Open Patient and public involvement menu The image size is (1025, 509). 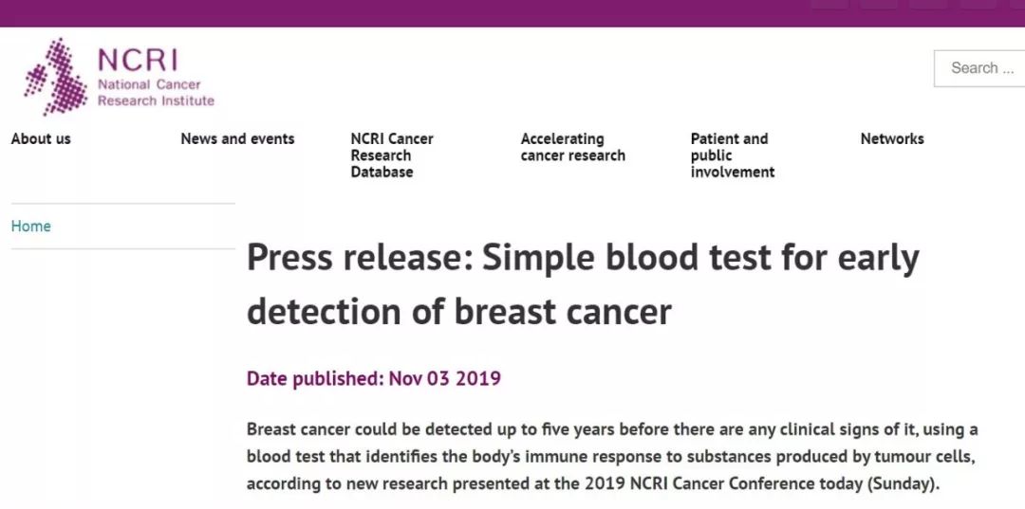coord(733,155)
